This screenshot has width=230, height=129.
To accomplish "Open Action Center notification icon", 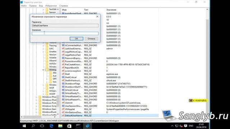I will tap(185, 126).
